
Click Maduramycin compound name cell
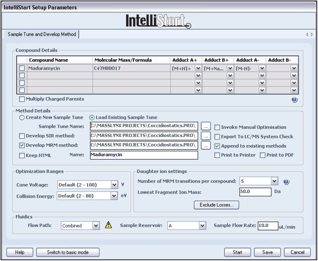(60, 68)
